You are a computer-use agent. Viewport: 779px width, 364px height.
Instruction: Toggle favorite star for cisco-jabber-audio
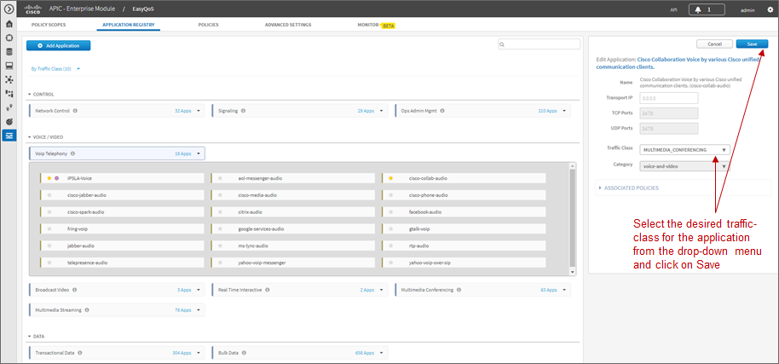pyautogui.click(x=49, y=195)
